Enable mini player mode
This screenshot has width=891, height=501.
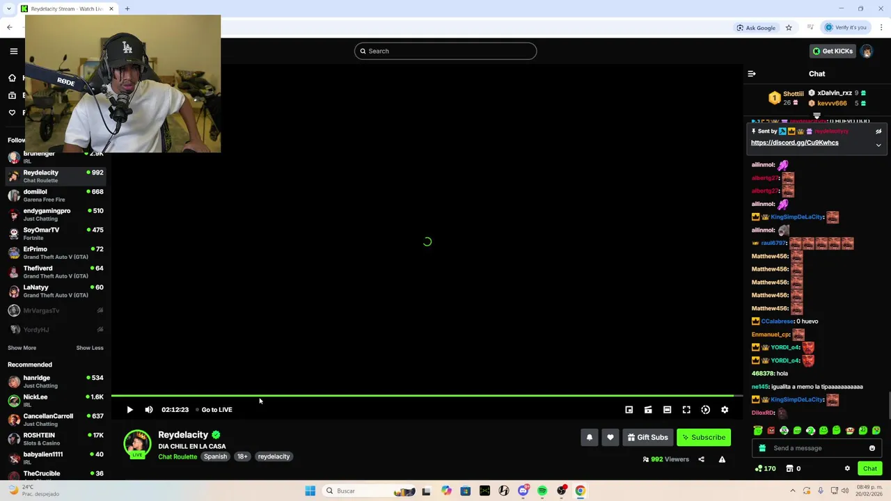pyautogui.click(x=629, y=410)
